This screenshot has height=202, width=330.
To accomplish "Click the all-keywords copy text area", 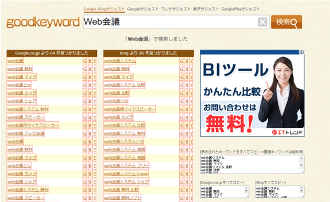I will [x=252, y=164].
